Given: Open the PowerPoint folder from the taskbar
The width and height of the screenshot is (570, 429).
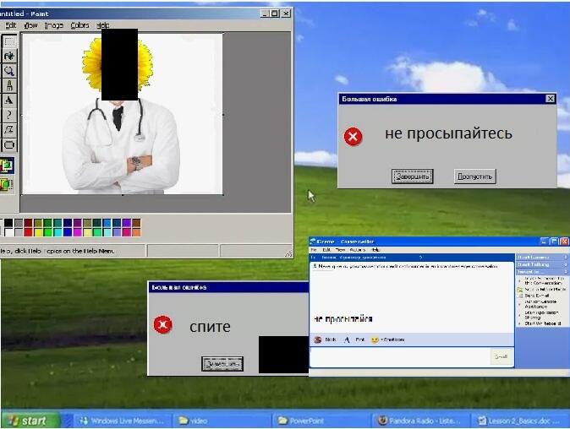Looking at the screenshot, I should click(321, 421).
